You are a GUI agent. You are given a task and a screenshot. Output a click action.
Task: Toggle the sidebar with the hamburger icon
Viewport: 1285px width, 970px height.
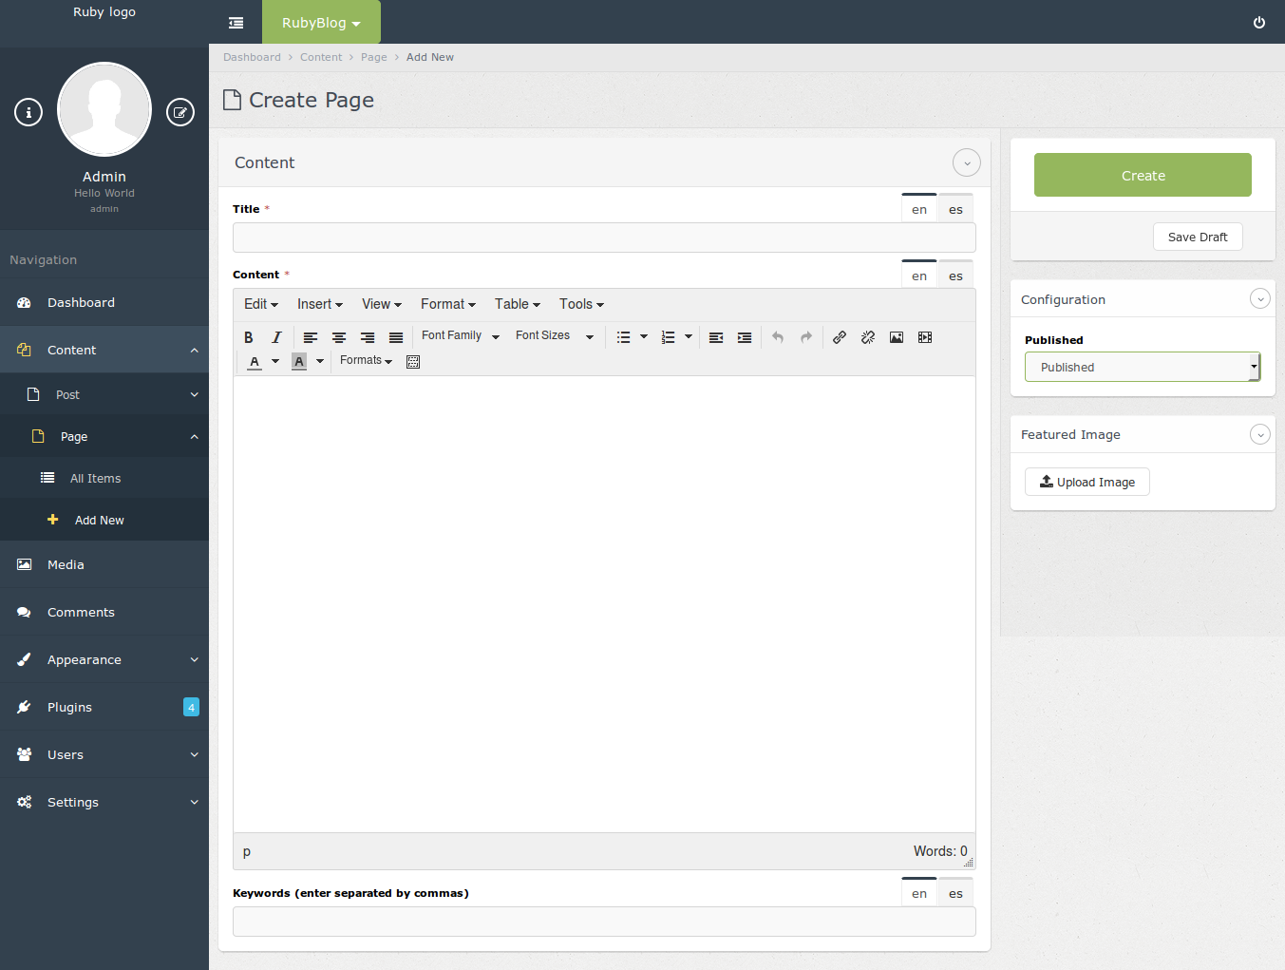pyautogui.click(x=236, y=23)
